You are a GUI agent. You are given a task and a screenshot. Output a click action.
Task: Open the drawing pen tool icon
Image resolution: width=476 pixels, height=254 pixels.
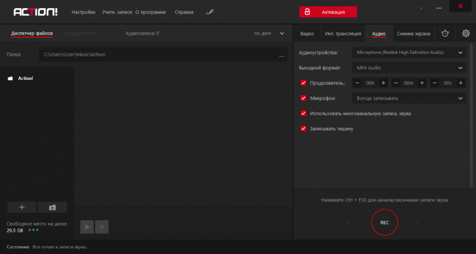[210, 12]
